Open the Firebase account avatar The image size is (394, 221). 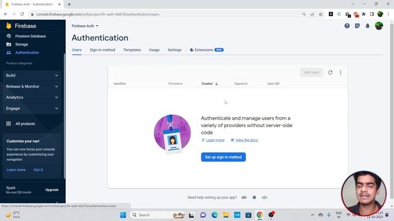379,26
